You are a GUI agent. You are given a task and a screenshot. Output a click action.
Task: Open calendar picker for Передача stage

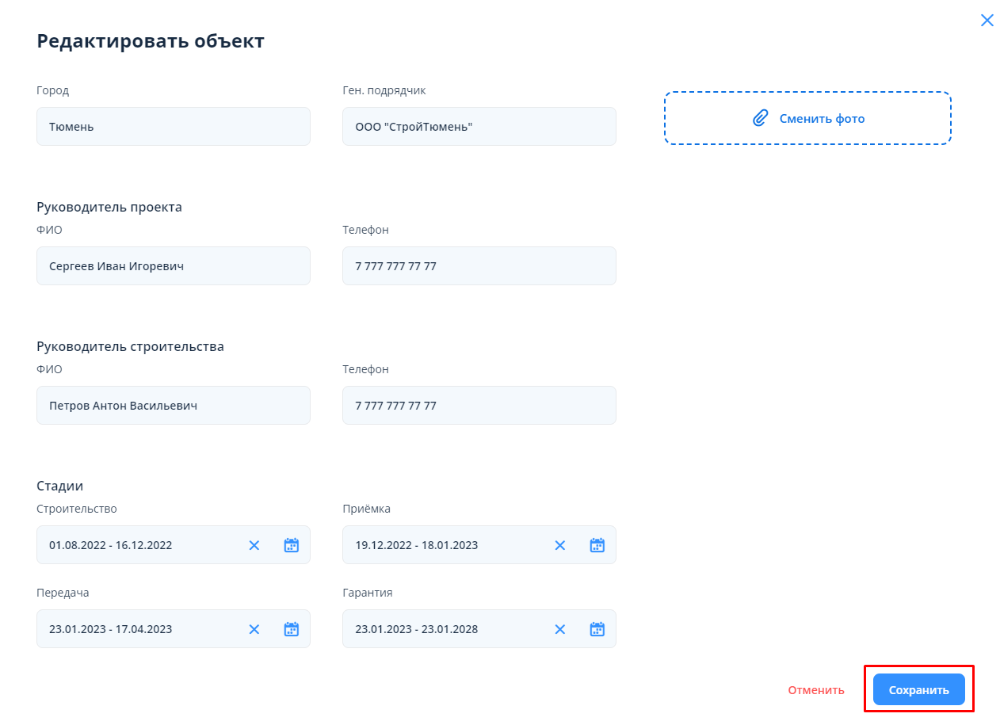[292, 629]
